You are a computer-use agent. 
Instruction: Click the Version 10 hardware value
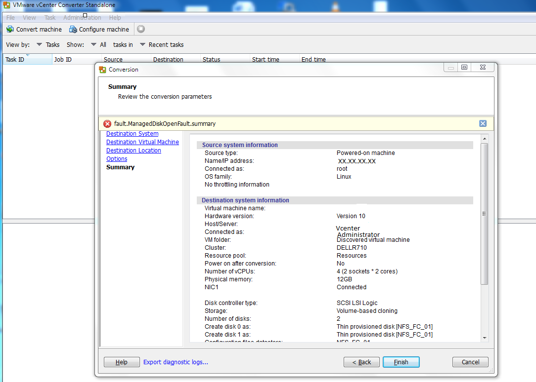point(351,216)
